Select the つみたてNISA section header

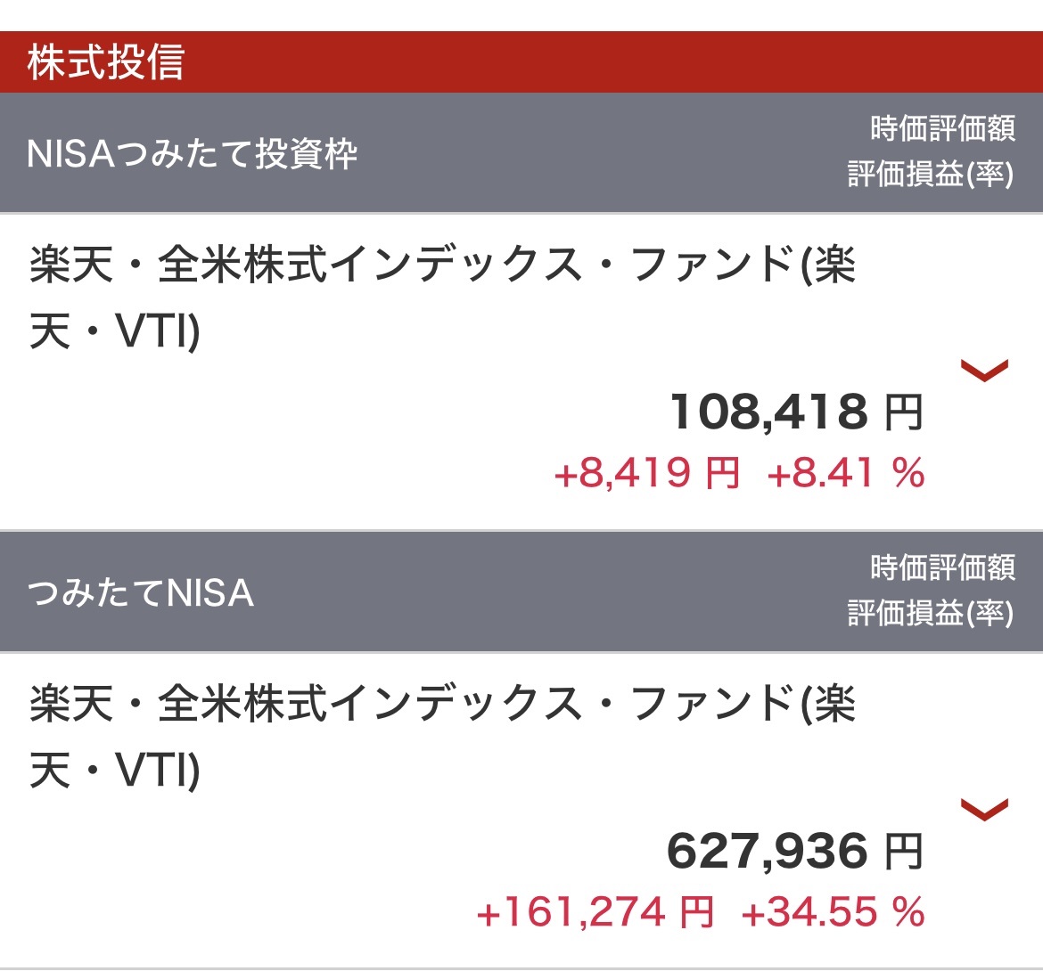(141, 592)
